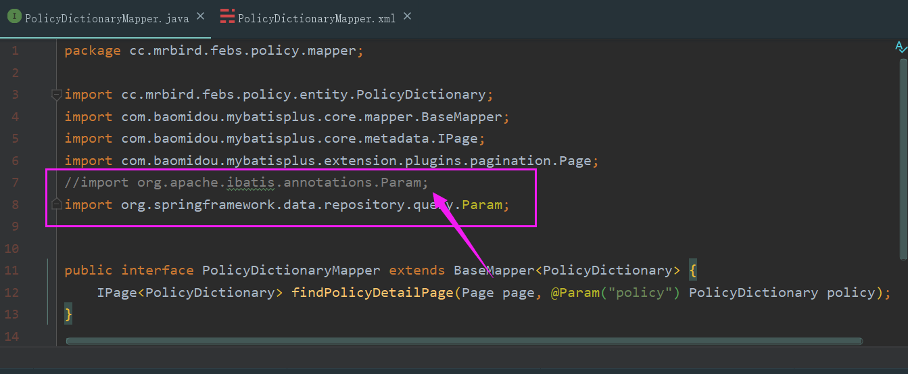Click the '@Param' annotation on line 12
The width and height of the screenshot is (908, 374).
pyautogui.click(x=575, y=293)
